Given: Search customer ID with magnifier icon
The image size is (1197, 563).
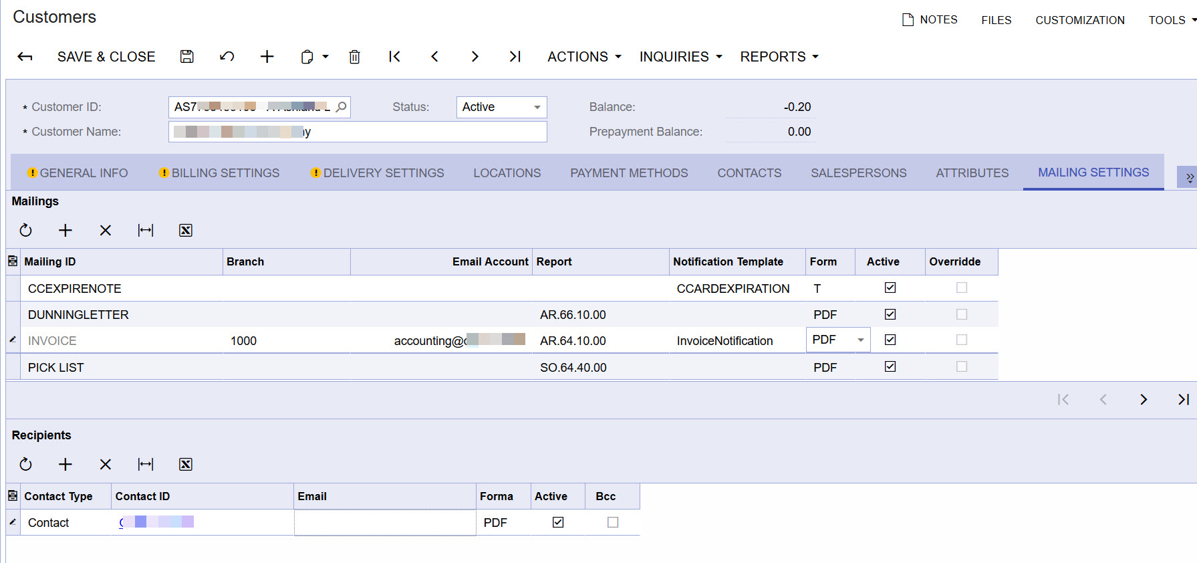Looking at the screenshot, I should point(342,107).
